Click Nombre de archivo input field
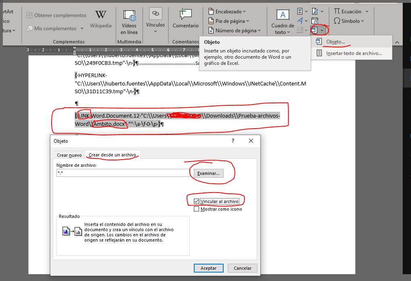 coord(123,173)
